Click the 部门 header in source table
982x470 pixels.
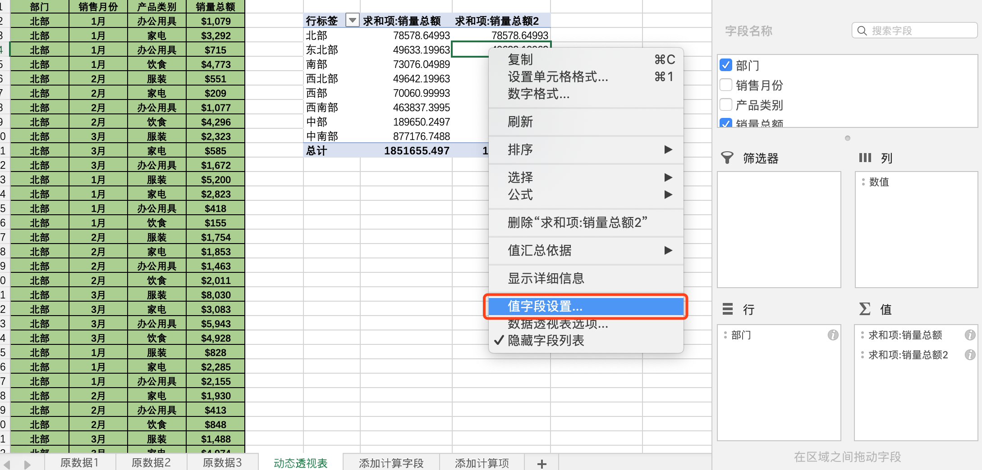point(40,6)
